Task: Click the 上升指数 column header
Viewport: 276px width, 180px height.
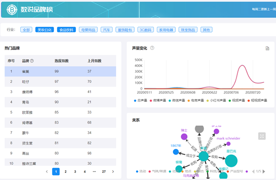Action: pos(94,61)
